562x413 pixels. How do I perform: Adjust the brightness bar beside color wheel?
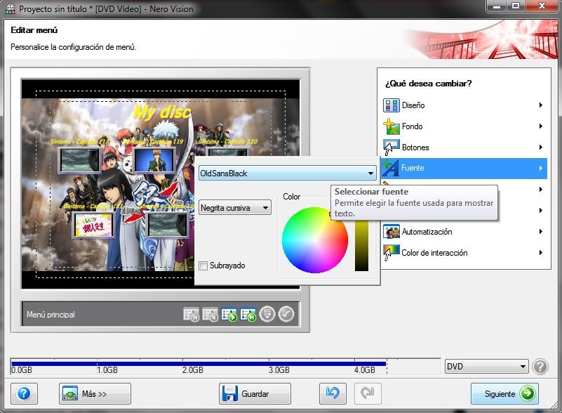point(361,246)
